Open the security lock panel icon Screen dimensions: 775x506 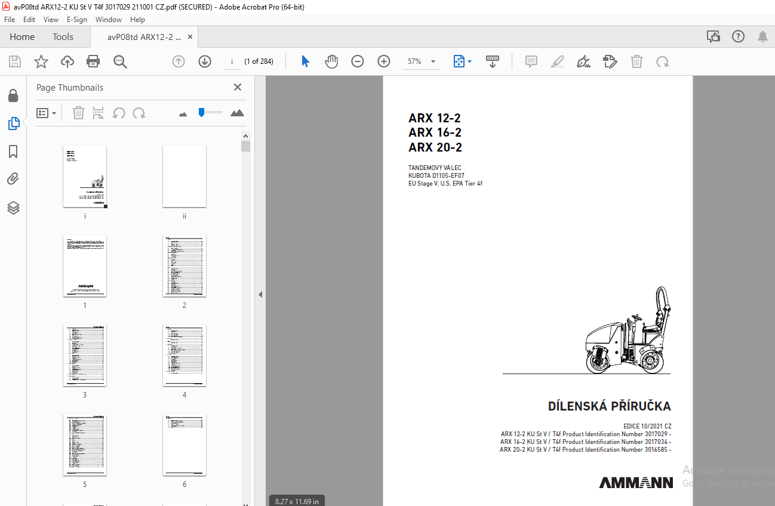(13, 95)
